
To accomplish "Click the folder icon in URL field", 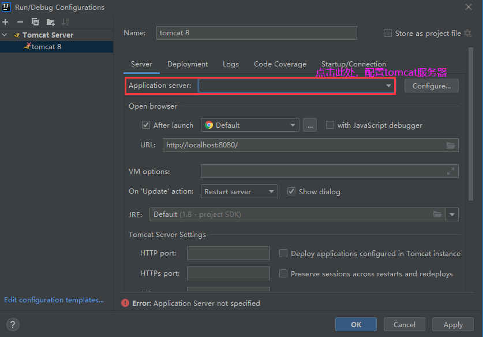I will [451, 145].
